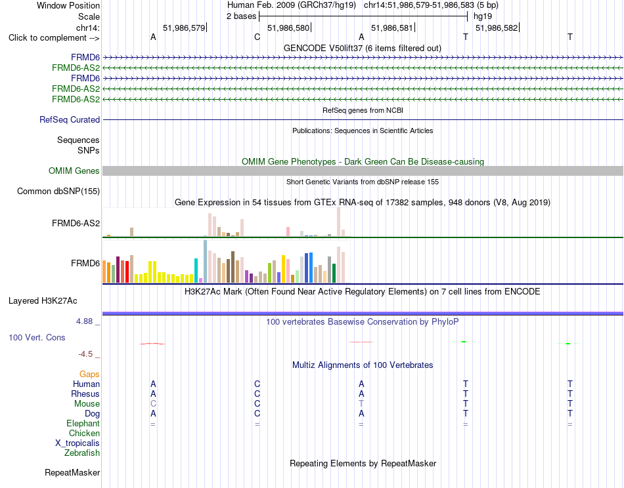Click the Common dbSNP(155) track label
Screen dimensions: 624x488
tap(58, 191)
